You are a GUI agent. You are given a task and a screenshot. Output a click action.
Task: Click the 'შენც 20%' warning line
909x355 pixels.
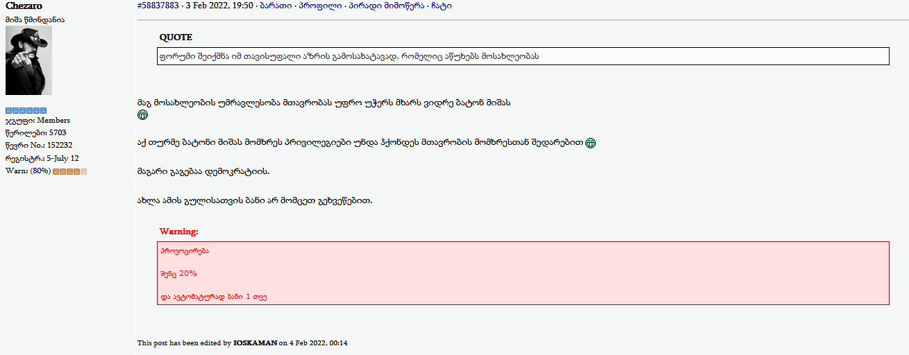(178, 273)
